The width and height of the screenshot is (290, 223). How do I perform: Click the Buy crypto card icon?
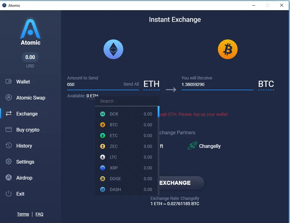tap(9, 129)
